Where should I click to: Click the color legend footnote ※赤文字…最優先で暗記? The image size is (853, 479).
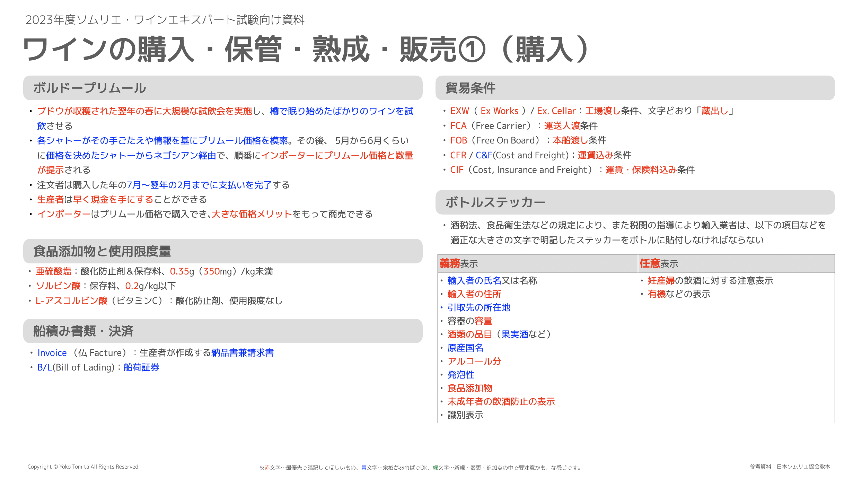click(421, 468)
